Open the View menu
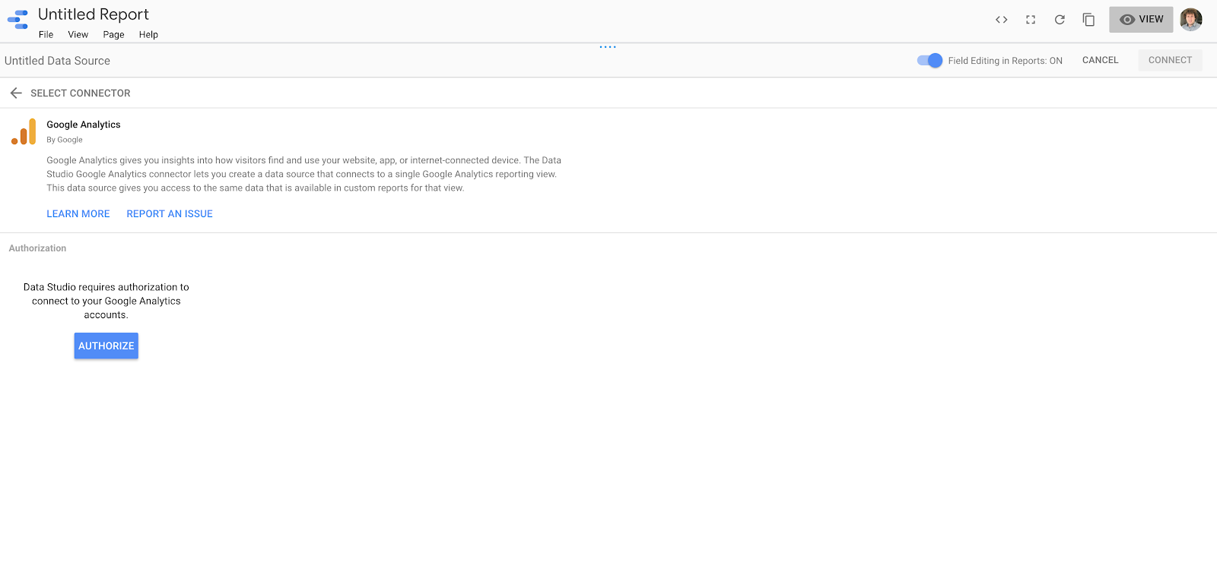 (78, 35)
